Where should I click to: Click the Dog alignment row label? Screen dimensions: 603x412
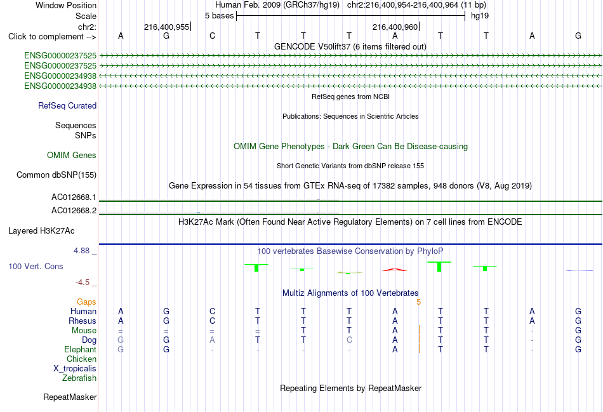[89, 340]
